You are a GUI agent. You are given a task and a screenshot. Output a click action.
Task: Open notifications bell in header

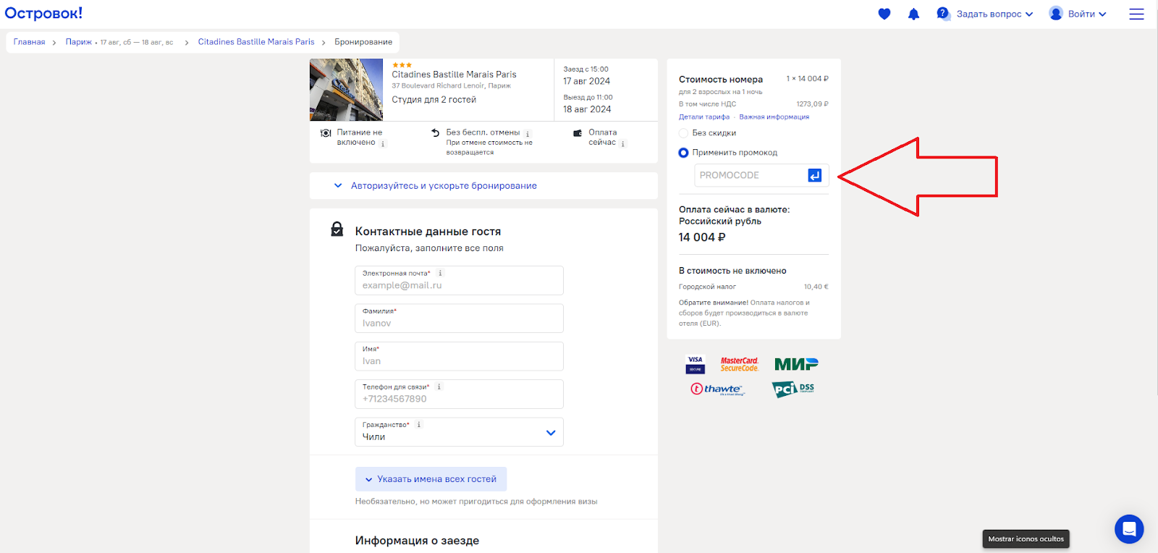[x=913, y=14]
